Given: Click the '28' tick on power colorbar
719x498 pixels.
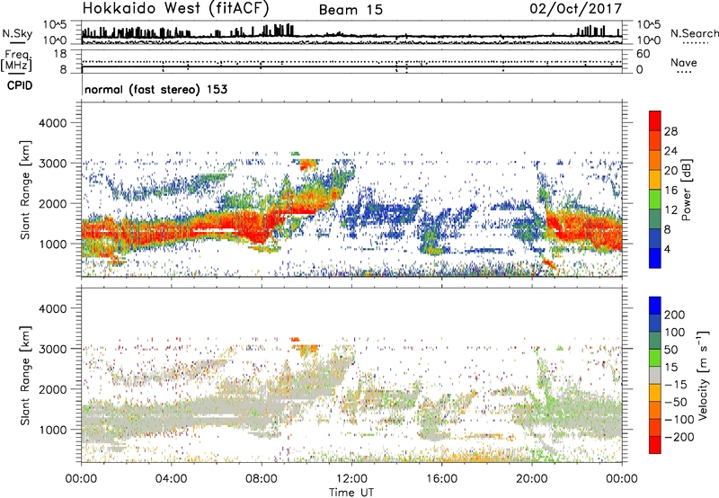Looking at the screenshot, I should (x=670, y=131).
